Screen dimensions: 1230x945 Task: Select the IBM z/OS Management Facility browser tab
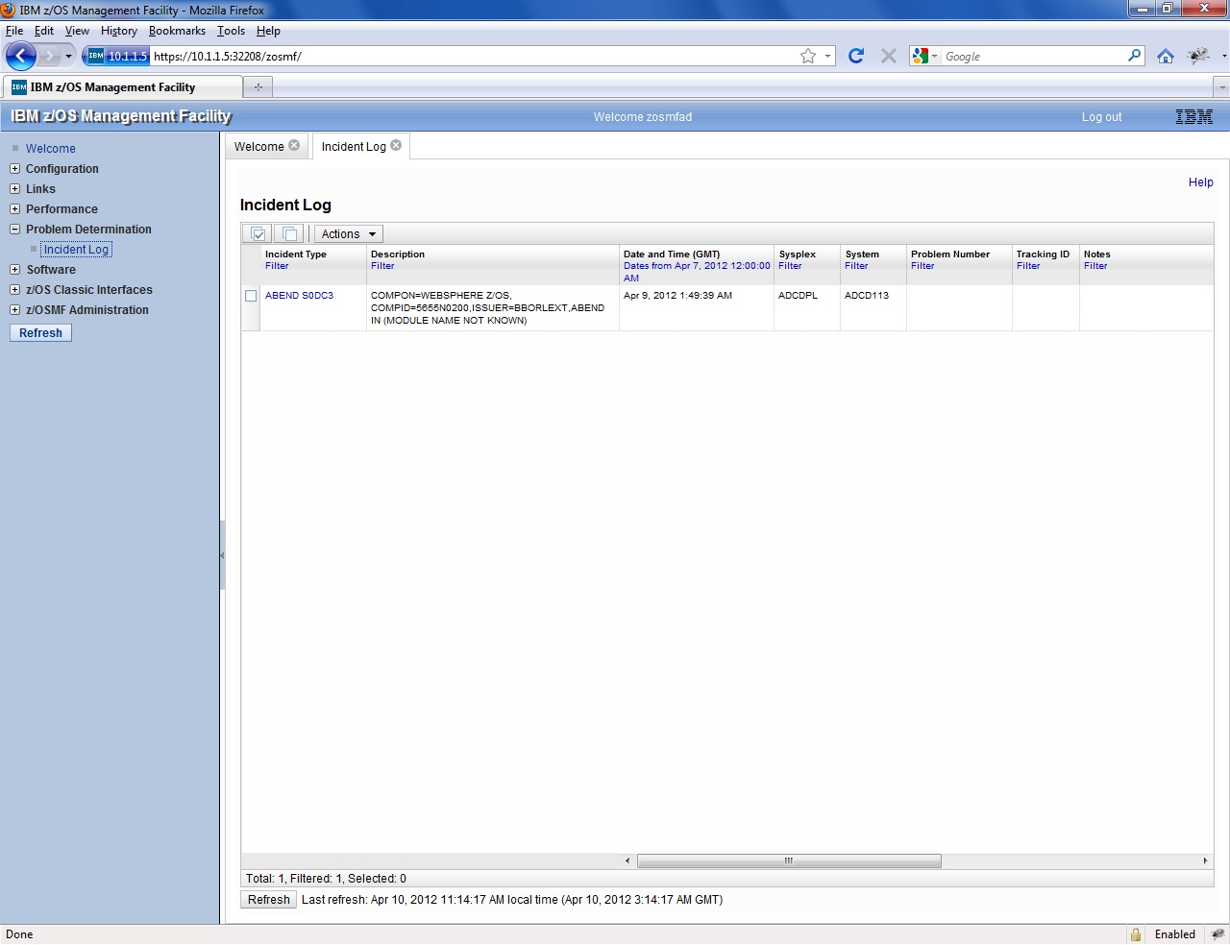tap(122, 86)
